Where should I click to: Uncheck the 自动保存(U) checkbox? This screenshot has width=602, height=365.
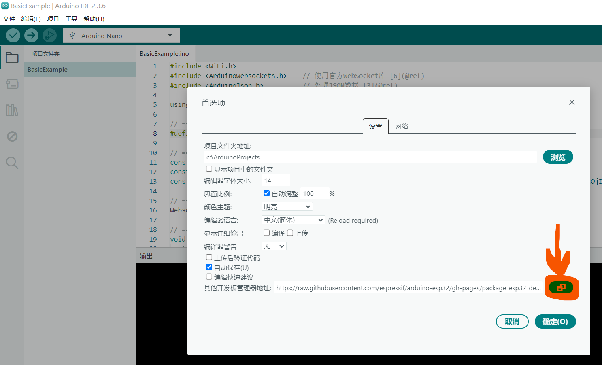click(209, 267)
